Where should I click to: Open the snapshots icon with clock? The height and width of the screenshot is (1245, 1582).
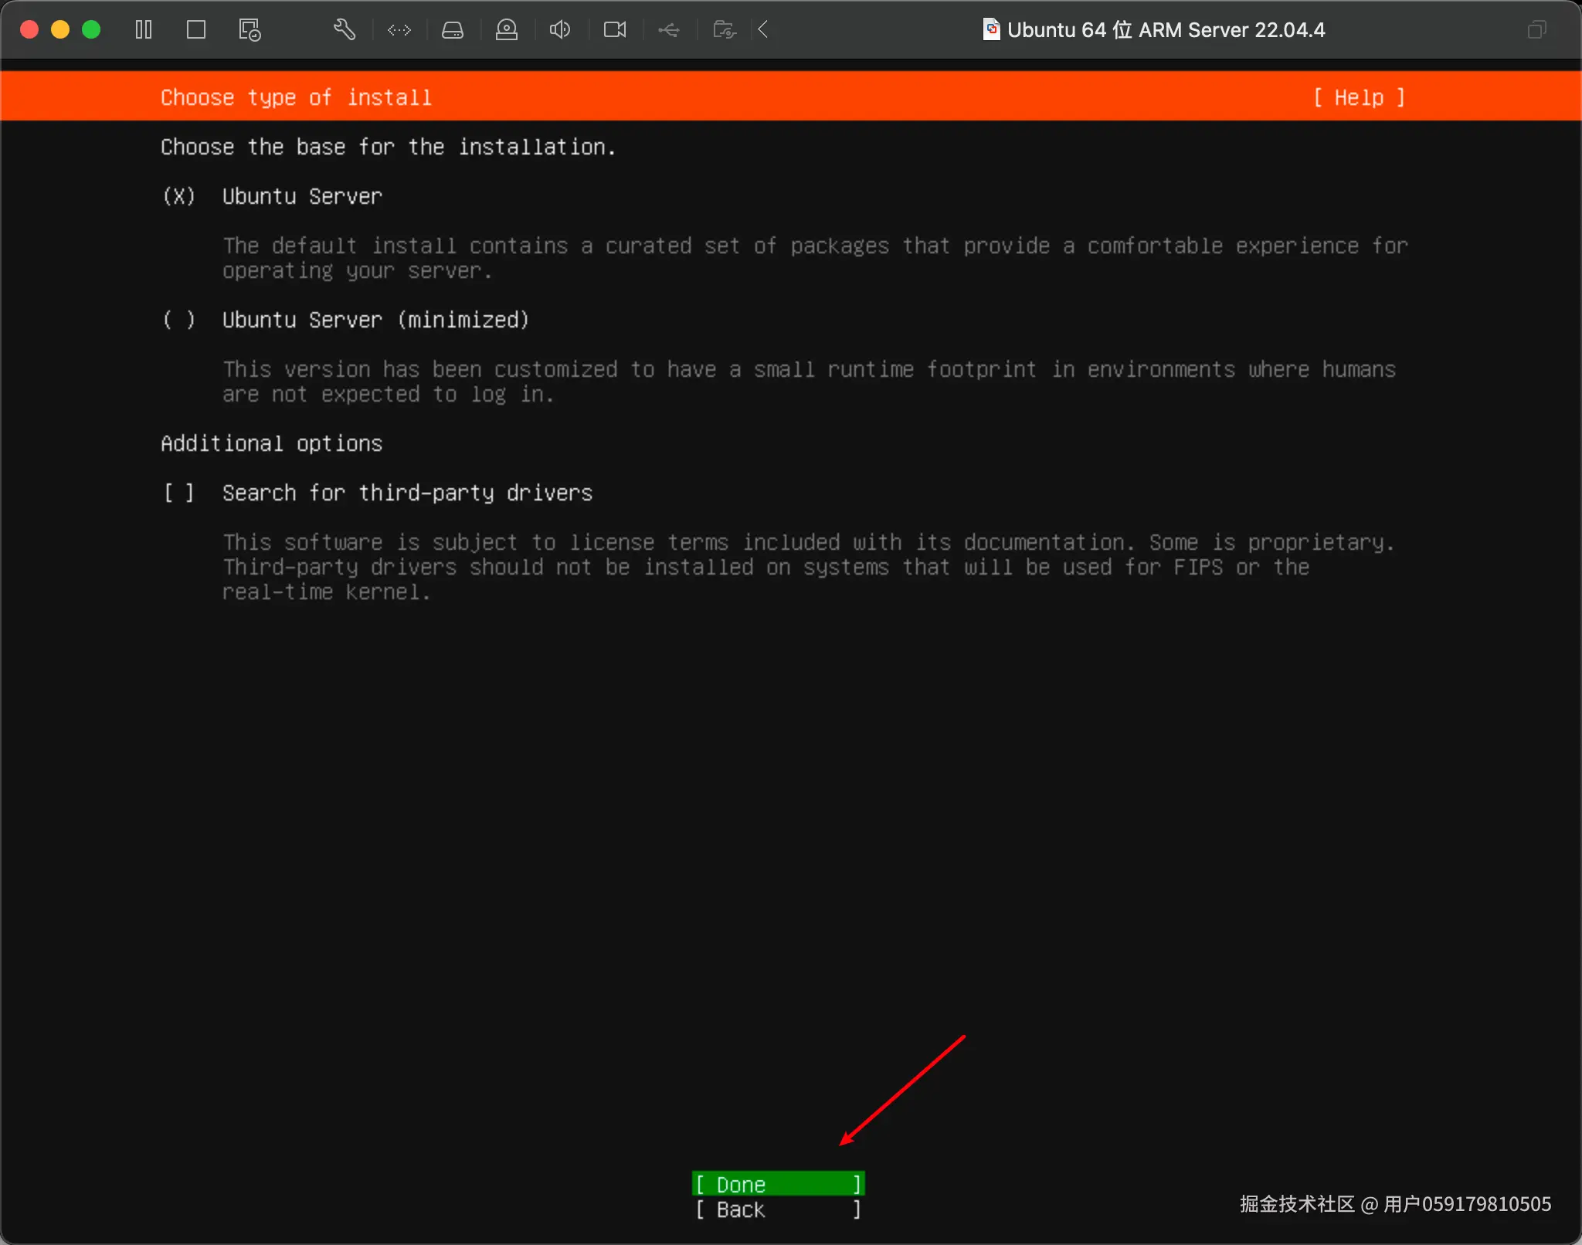[250, 30]
